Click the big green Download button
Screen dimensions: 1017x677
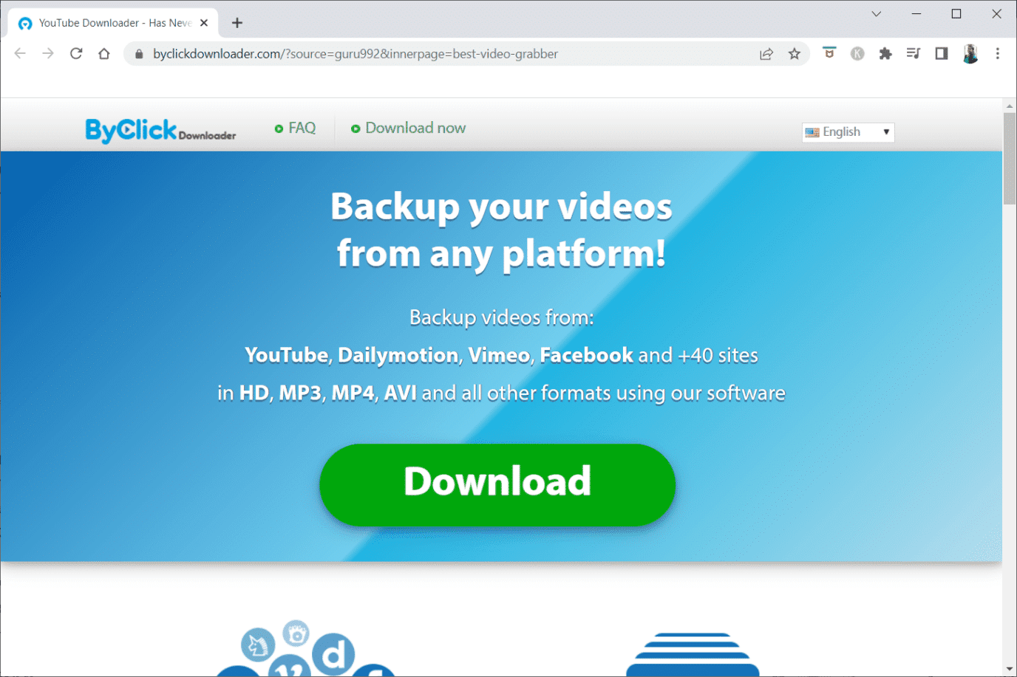pos(497,485)
